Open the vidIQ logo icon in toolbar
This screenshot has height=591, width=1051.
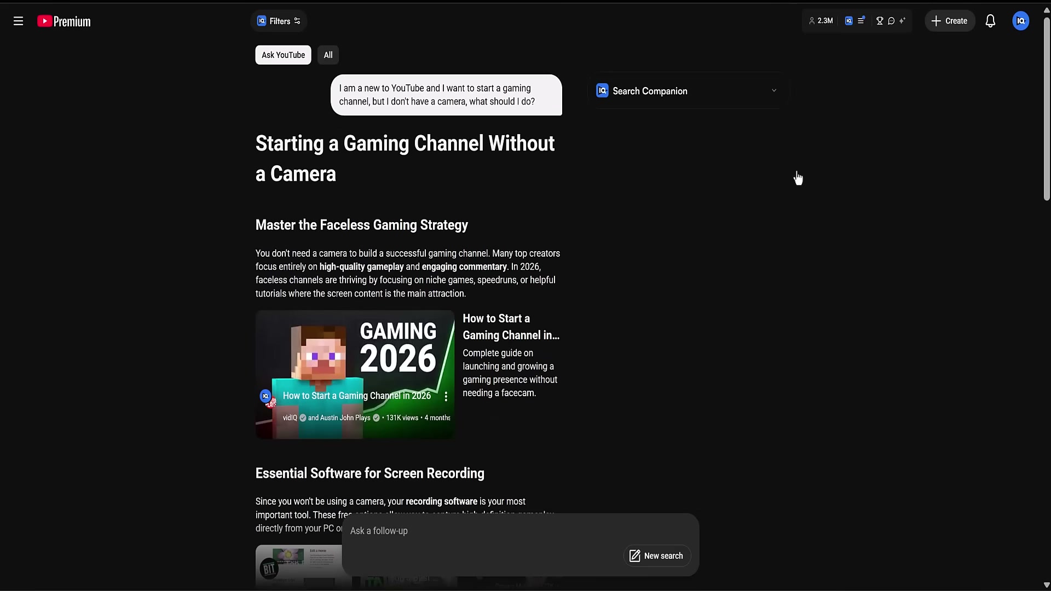click(848, 21)
